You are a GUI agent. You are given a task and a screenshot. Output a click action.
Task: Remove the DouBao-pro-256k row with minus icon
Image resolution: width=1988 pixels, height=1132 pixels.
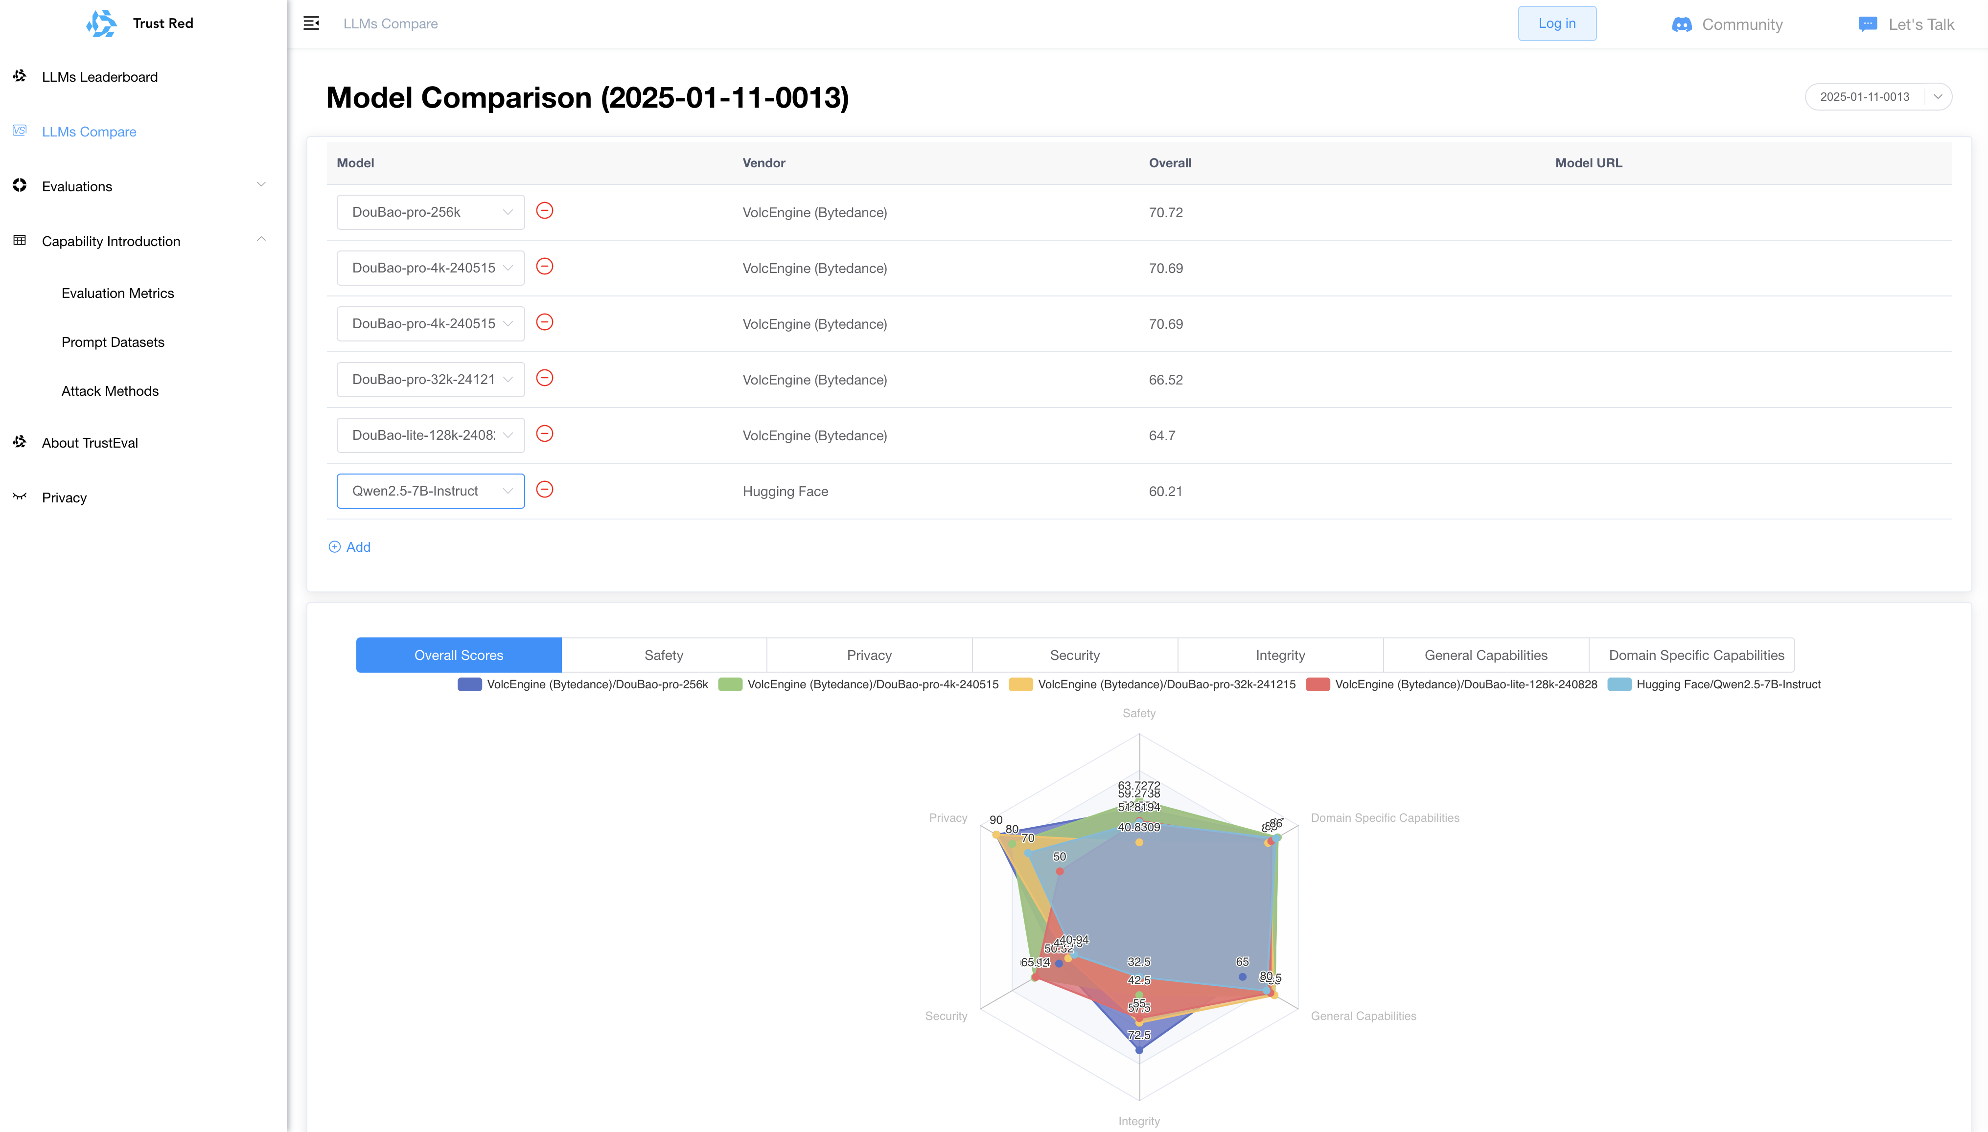point(545,211)
